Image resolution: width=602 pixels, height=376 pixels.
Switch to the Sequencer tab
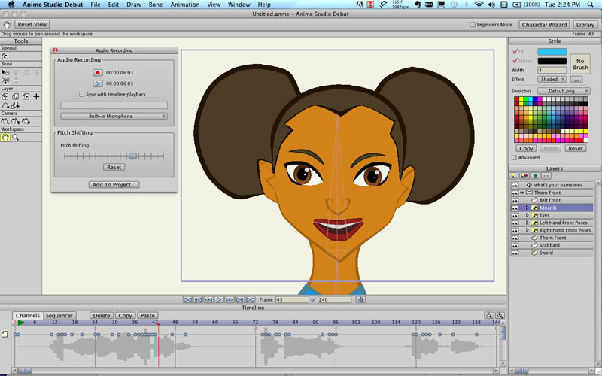pos(59,316)
